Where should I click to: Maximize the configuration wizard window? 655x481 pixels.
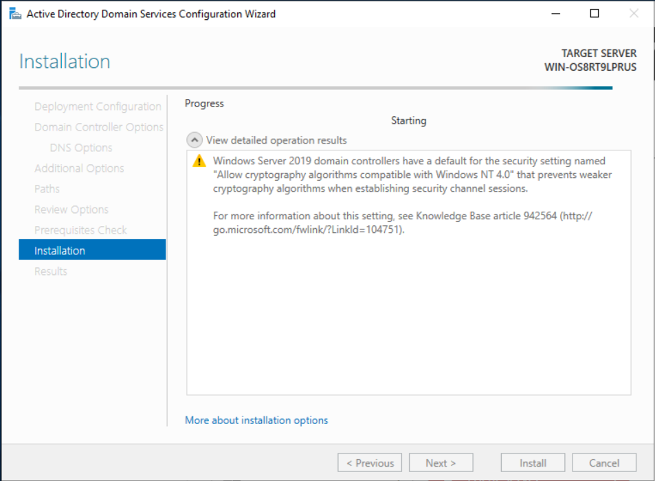[x=595, y=14]
